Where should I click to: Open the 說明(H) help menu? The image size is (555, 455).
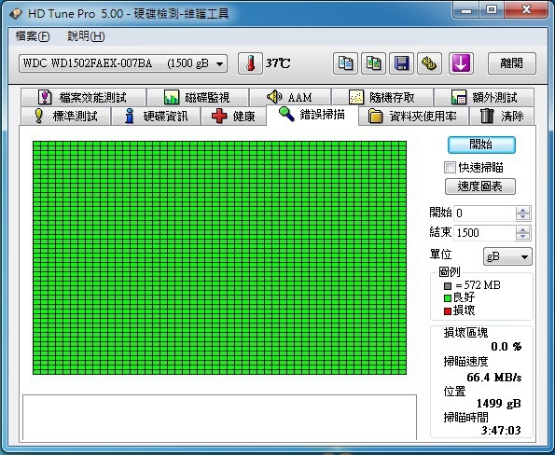[x=86, y=36]
